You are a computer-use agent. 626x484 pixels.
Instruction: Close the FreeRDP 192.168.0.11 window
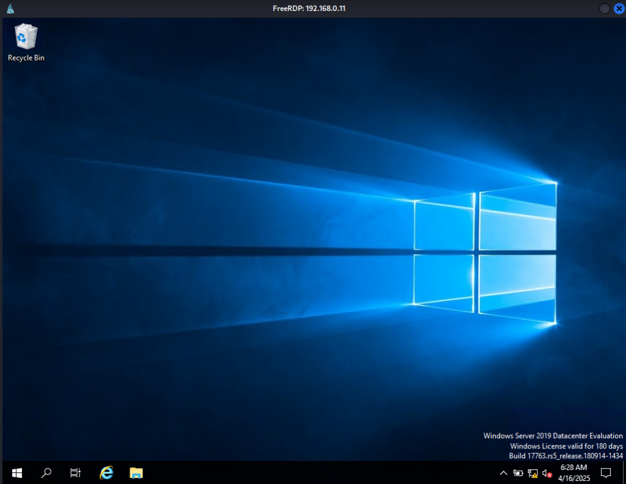click(619, 9)
